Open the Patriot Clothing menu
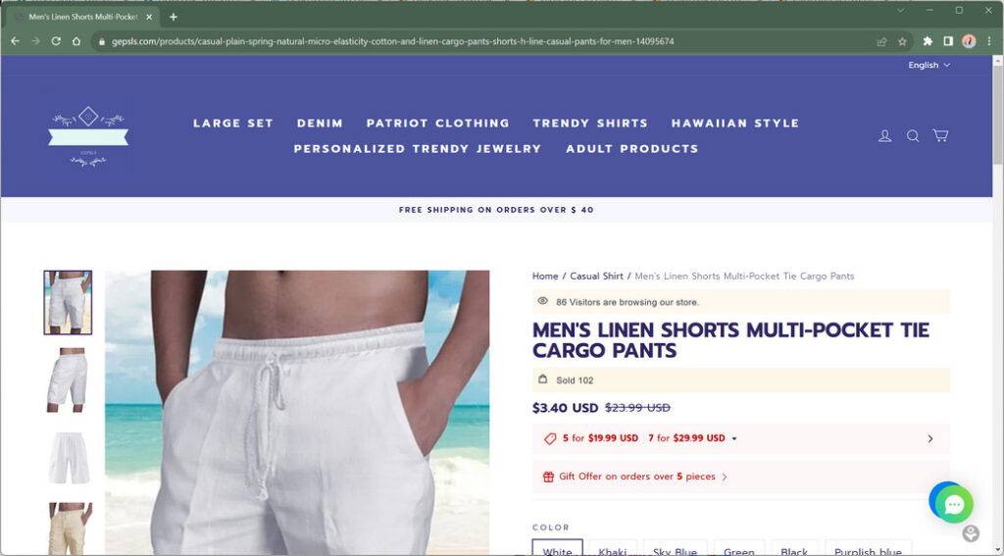This screenshot has width=1004, height=556. pos(438,123)
